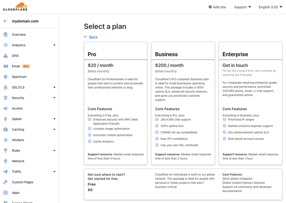286x203 pixels.
Task: Open DNS via its network icon
Action: click(x=5, y=56)
